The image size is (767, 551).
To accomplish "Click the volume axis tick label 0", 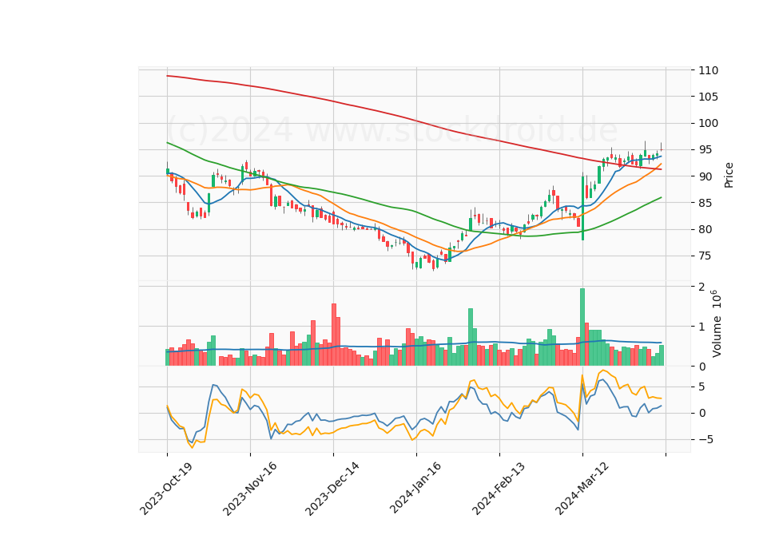I will pos(702,367).
